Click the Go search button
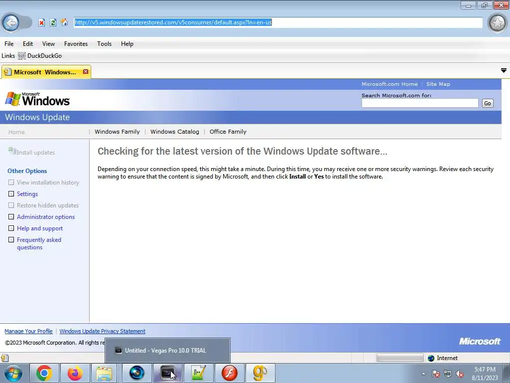This screenshot has height=383, width=510. pyautogui.click(x=487, y=103)
